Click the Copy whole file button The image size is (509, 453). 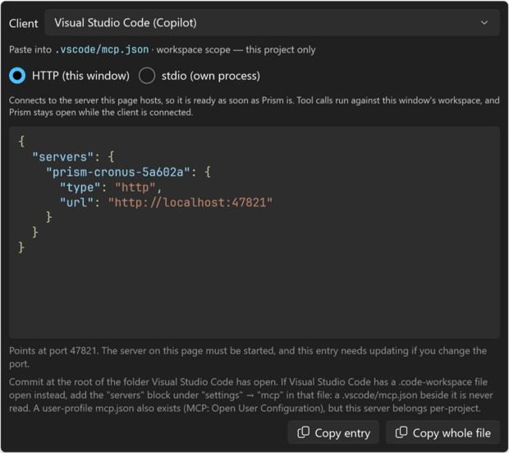pyautogui.click(x=443, y=432)
